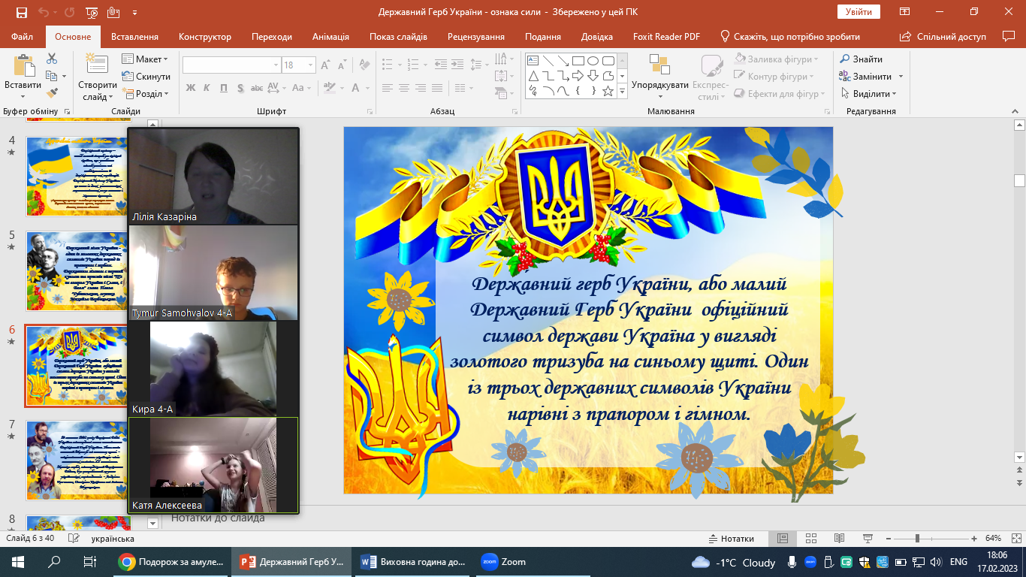
Task: Copy with the clipboard copy icon
Action: coord(52,76)
